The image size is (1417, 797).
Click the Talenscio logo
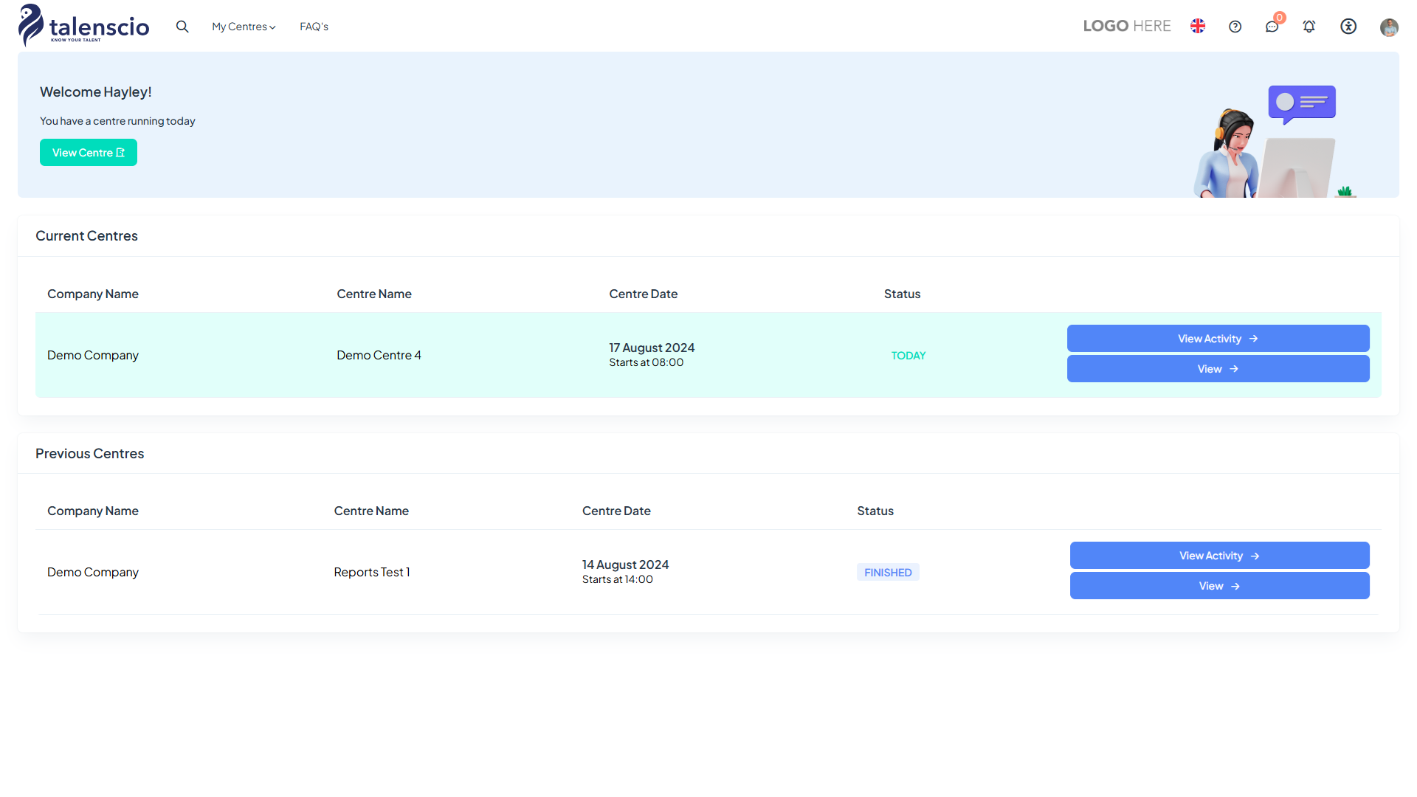pyautogui.click(x=84, y=26)
